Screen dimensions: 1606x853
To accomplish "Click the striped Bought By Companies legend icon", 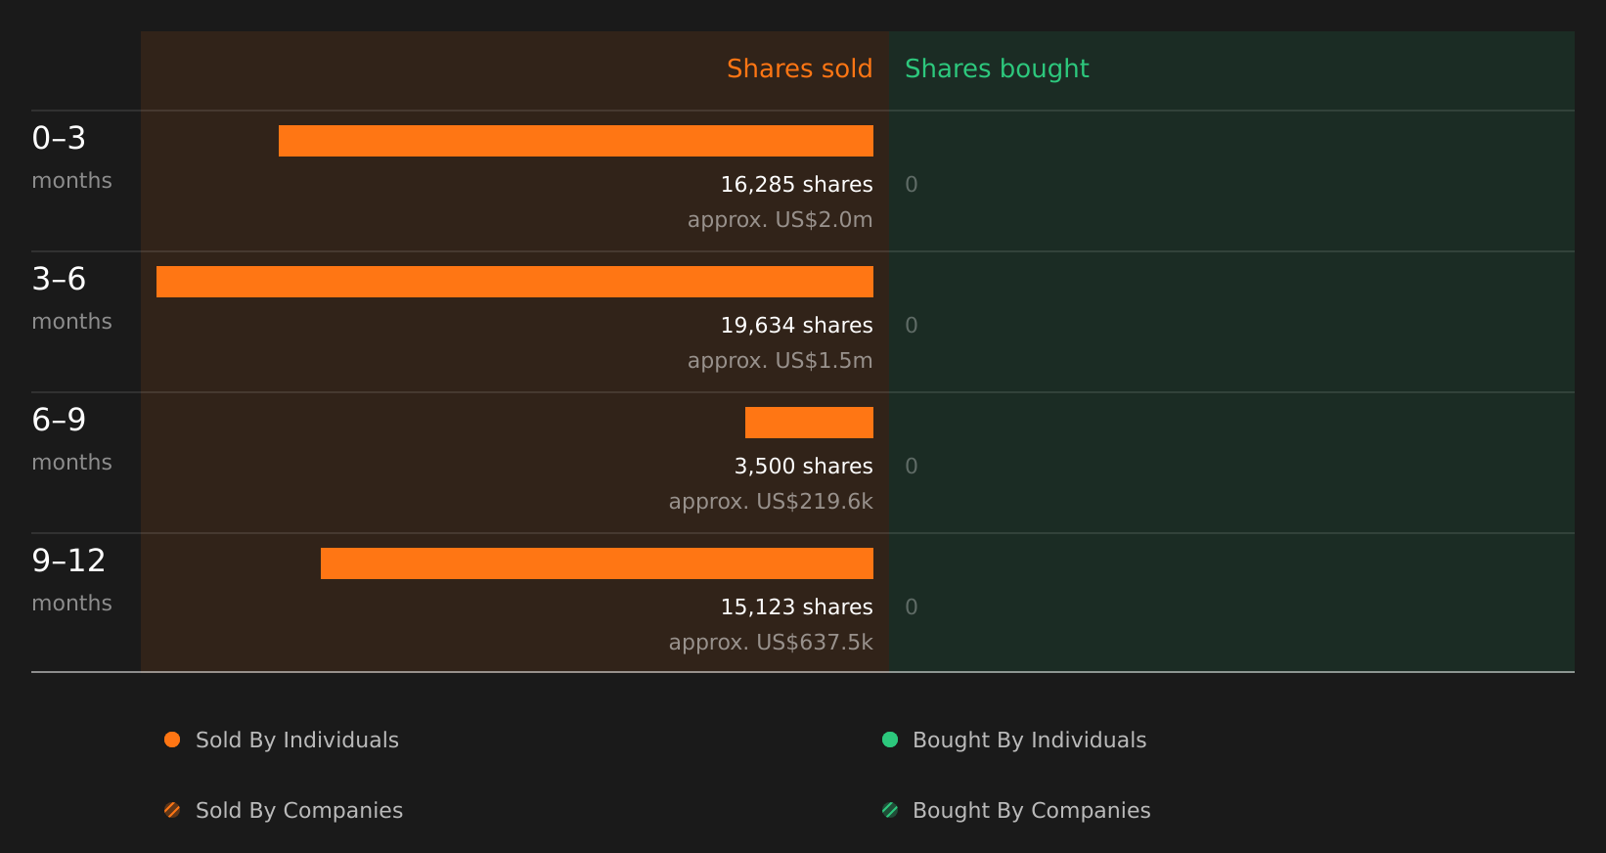I will click(890, 810).
